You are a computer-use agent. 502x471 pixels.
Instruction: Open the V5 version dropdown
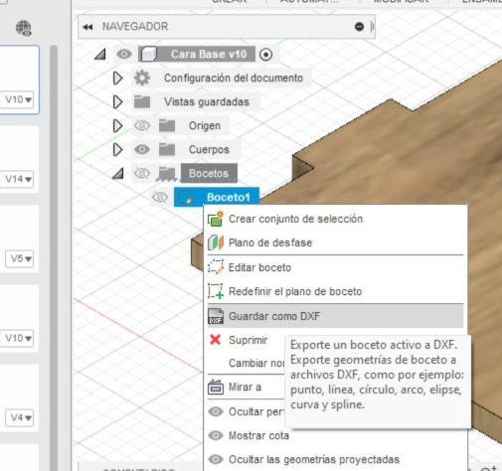point(20,258)
